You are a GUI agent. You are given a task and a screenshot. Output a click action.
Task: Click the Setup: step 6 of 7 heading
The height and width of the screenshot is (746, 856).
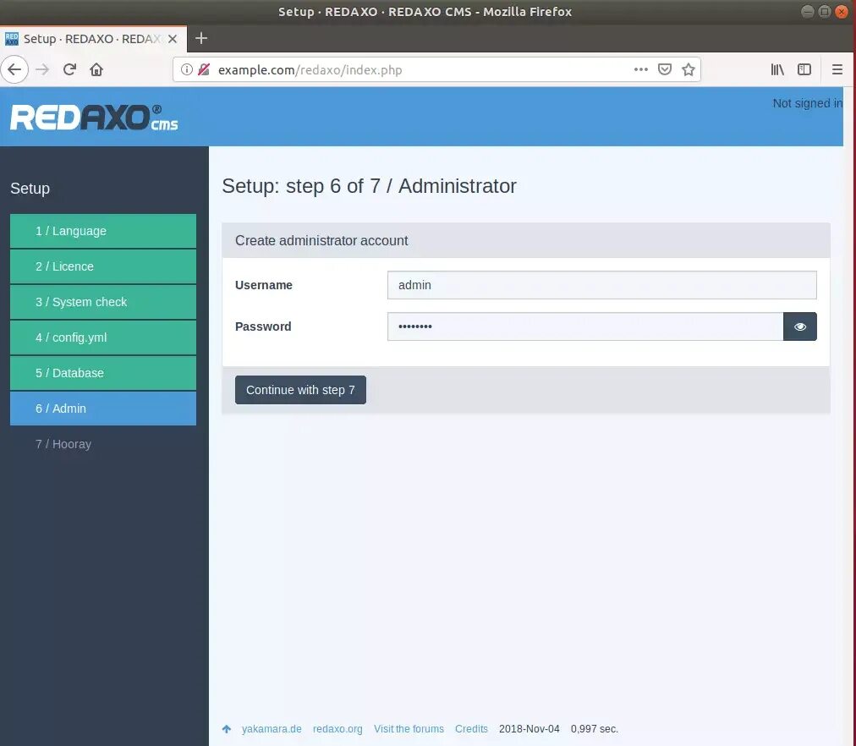click(369, 186)
